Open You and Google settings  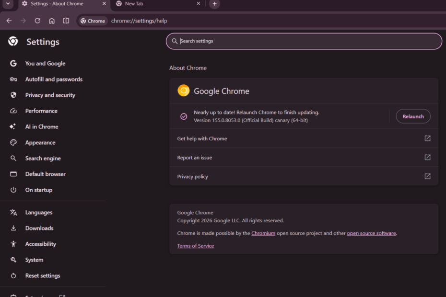[x=45, y=63]
